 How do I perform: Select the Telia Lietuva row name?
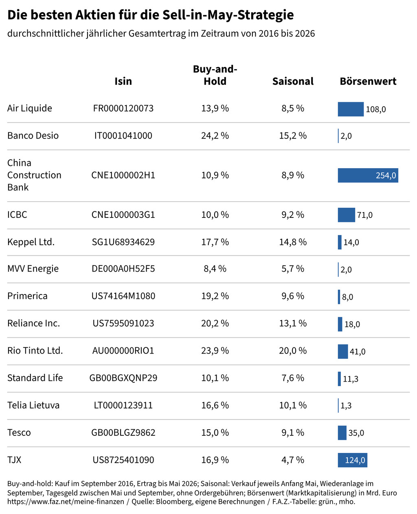pyautogui.click(x=33, y=405)
